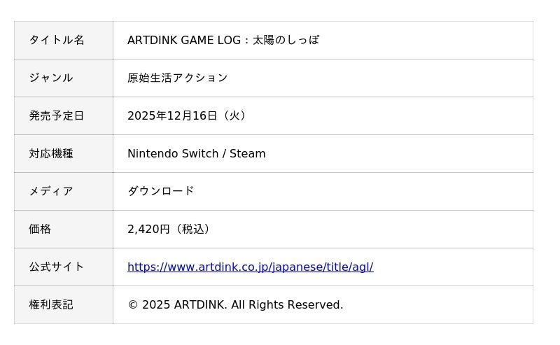Click the Nintendo Switch platform text
Image resolution: width=560 pixels, height=345 pixels.
pyautogui.click(x=172, y=153)
